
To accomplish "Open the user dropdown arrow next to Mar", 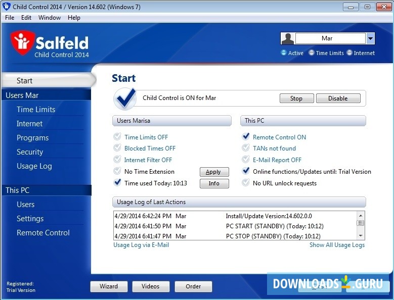I will (370, 38).
